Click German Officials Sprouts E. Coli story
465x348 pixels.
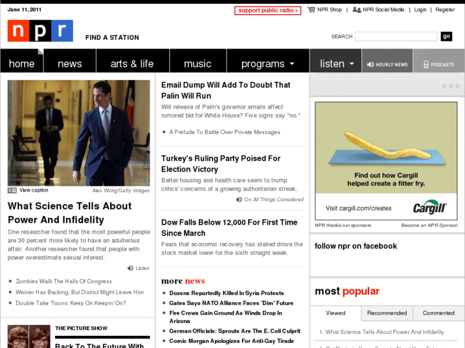click(x=235, y=331)
